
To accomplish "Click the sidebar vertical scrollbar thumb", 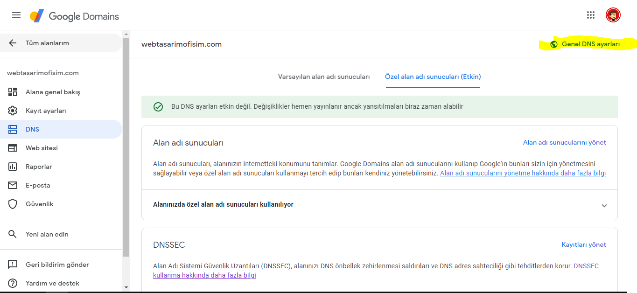I will click(126, 147).
